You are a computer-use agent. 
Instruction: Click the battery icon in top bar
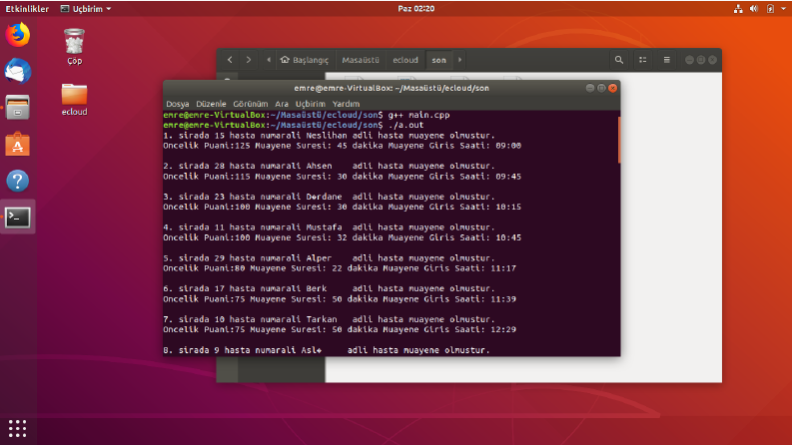[770, 9]
